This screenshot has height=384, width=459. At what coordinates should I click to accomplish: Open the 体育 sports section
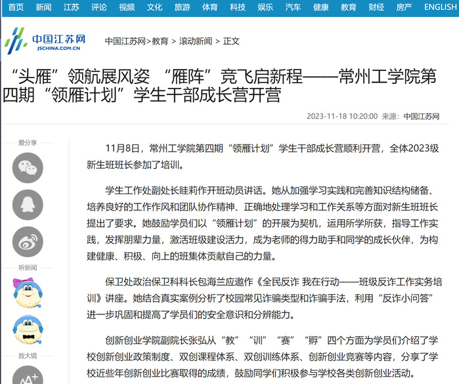click(210, 7)
